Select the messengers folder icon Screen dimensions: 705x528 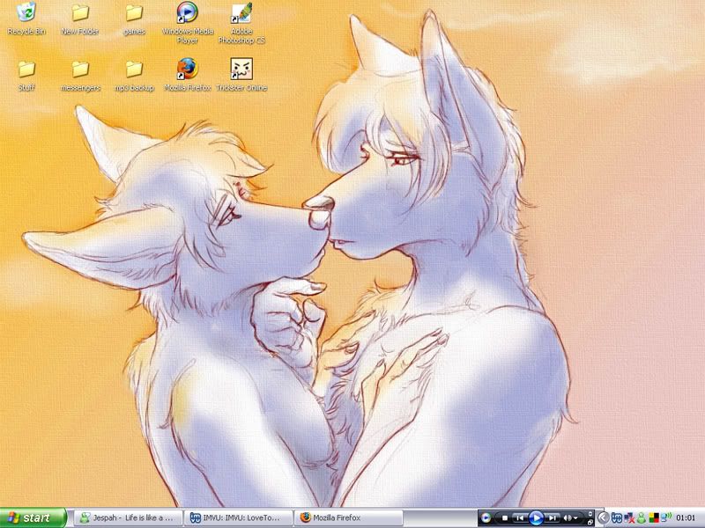pyautogui.click(x=80, y=76)
